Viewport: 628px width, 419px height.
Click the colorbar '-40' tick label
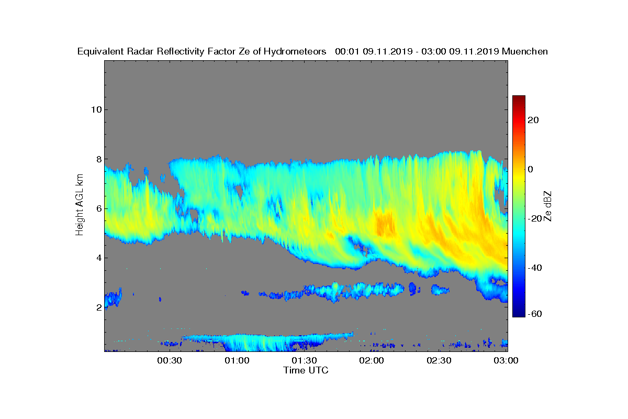[535, 268]
